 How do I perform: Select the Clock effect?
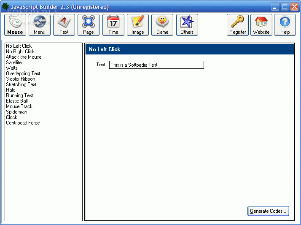pos(12,117)
